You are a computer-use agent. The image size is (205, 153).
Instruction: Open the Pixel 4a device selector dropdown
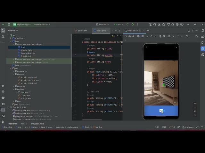pos(102,25)
